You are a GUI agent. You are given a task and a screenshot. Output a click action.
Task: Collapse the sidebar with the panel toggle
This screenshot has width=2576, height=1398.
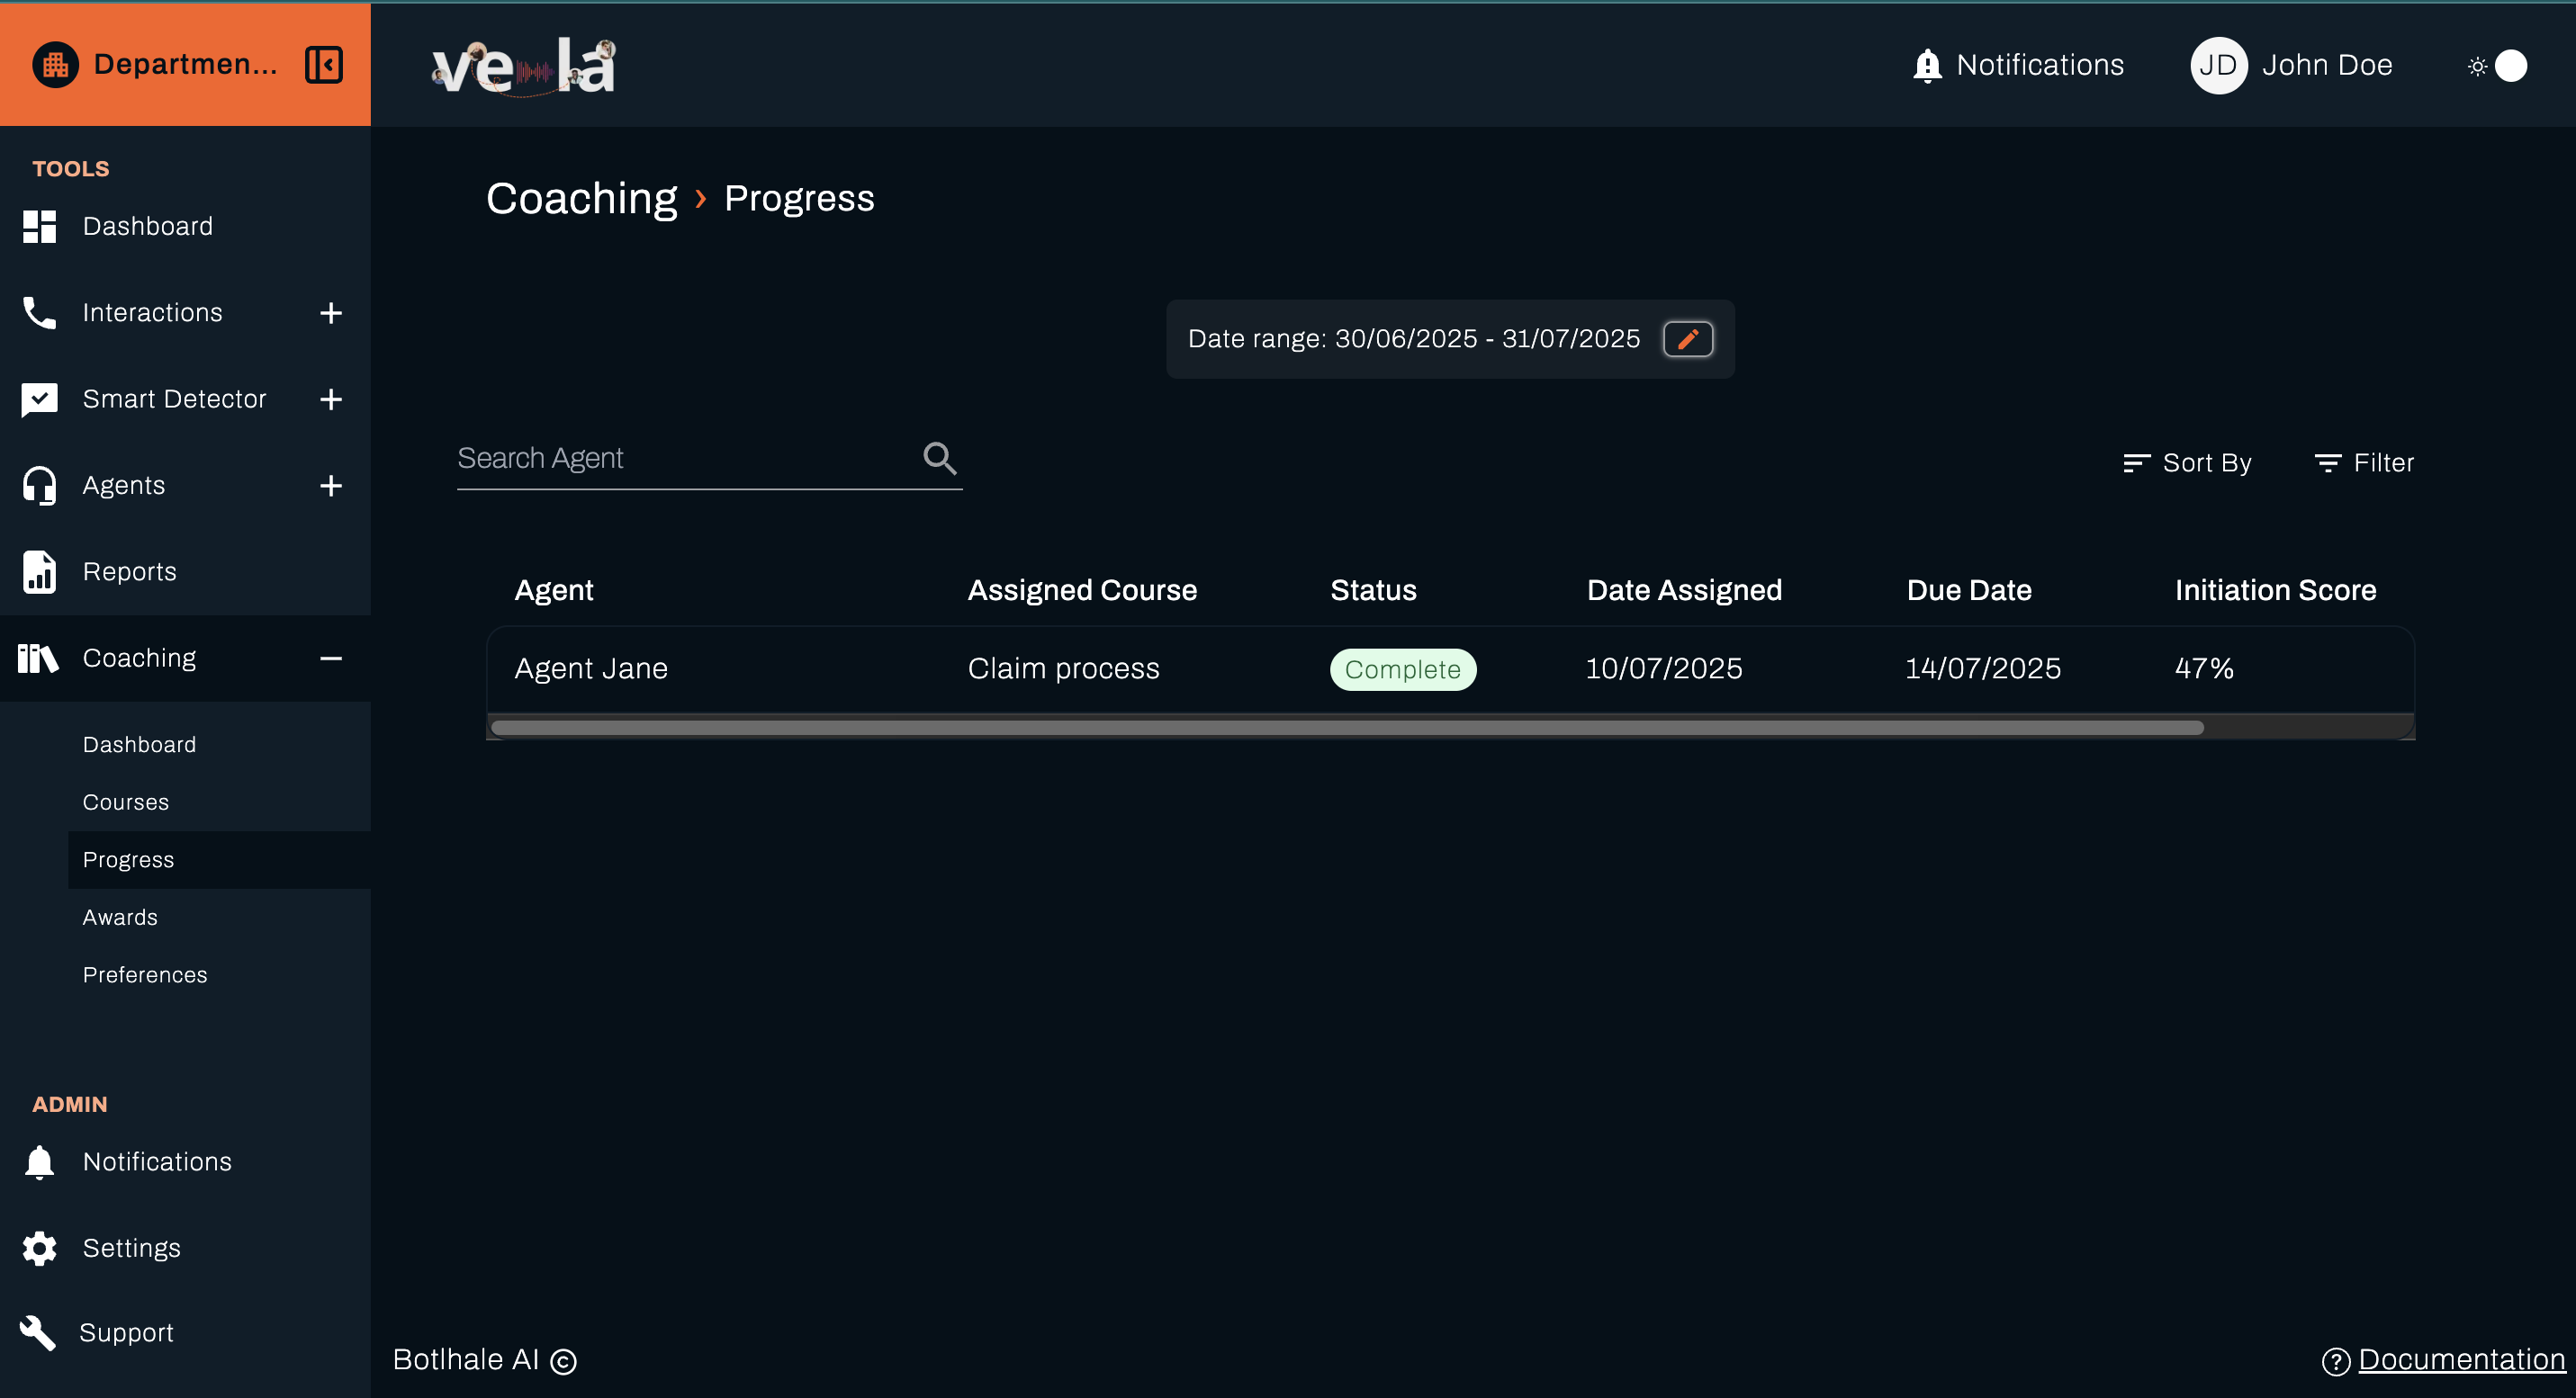click(x=322, y=64)
